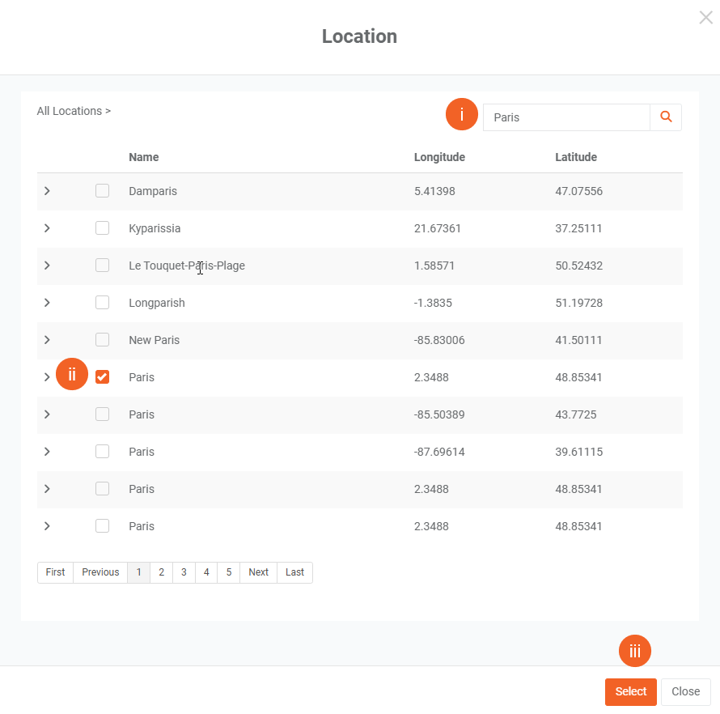Focus the location search input field

(x=566, y=117)
